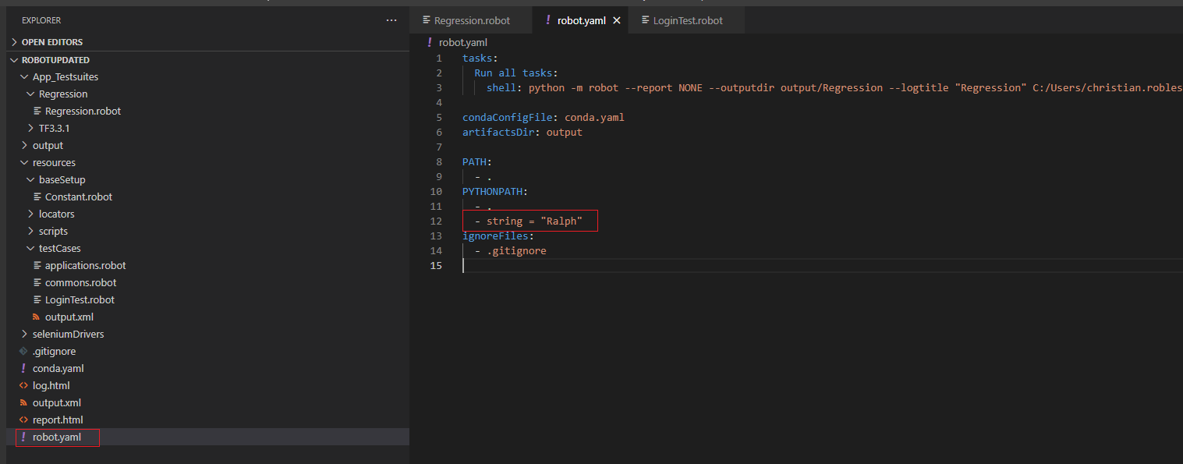1183x464 pixels.
Task: Click the 'ignoreFiles:' key
Action: 498,236
